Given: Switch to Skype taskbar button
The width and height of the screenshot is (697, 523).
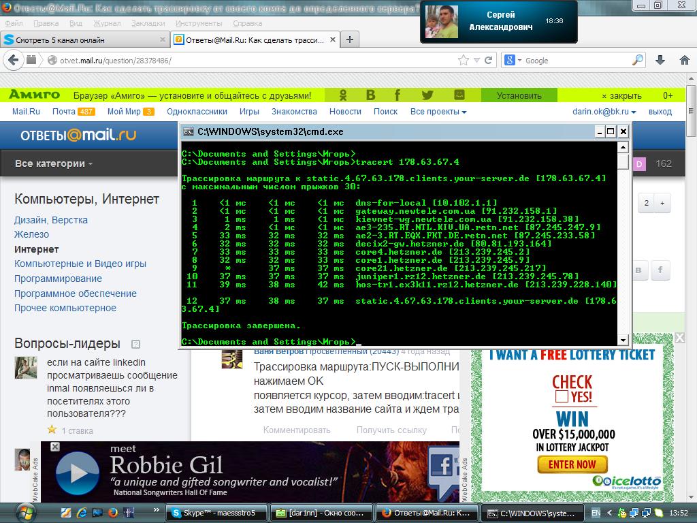Looking at the screenshot, I should pyautogui.click(x=218, y=513).
